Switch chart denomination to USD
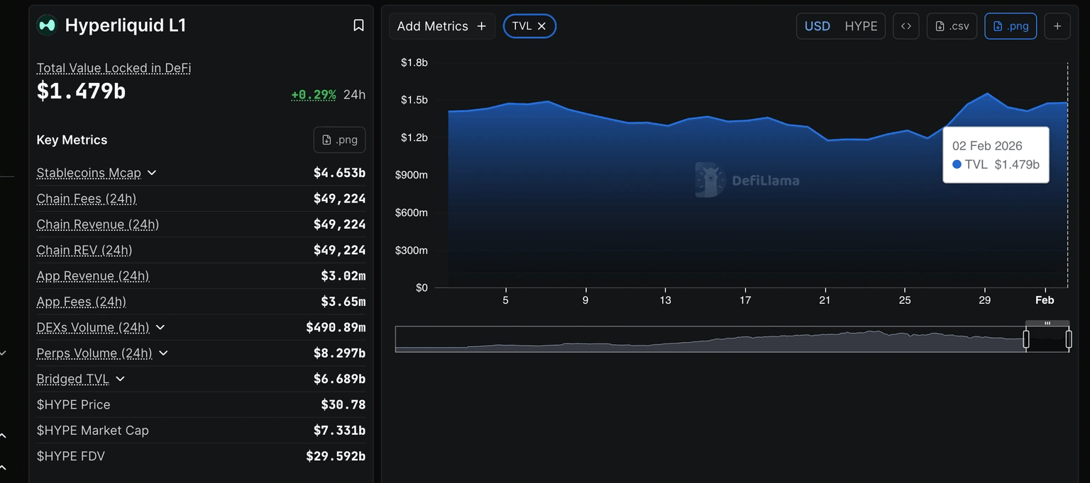The image size is (1090, 483). [817, 26]
